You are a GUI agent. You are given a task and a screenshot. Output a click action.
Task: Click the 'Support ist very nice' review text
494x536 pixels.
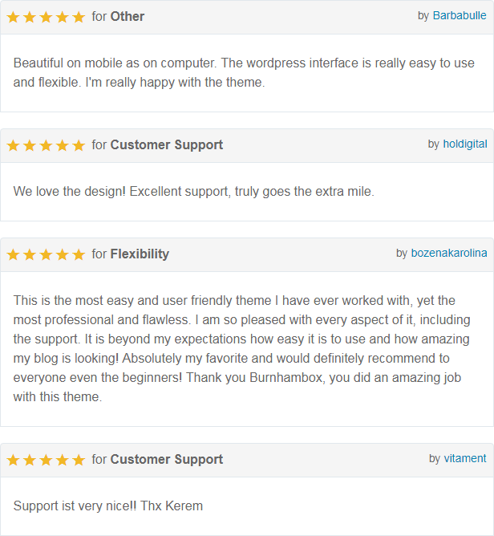(108, 506)
